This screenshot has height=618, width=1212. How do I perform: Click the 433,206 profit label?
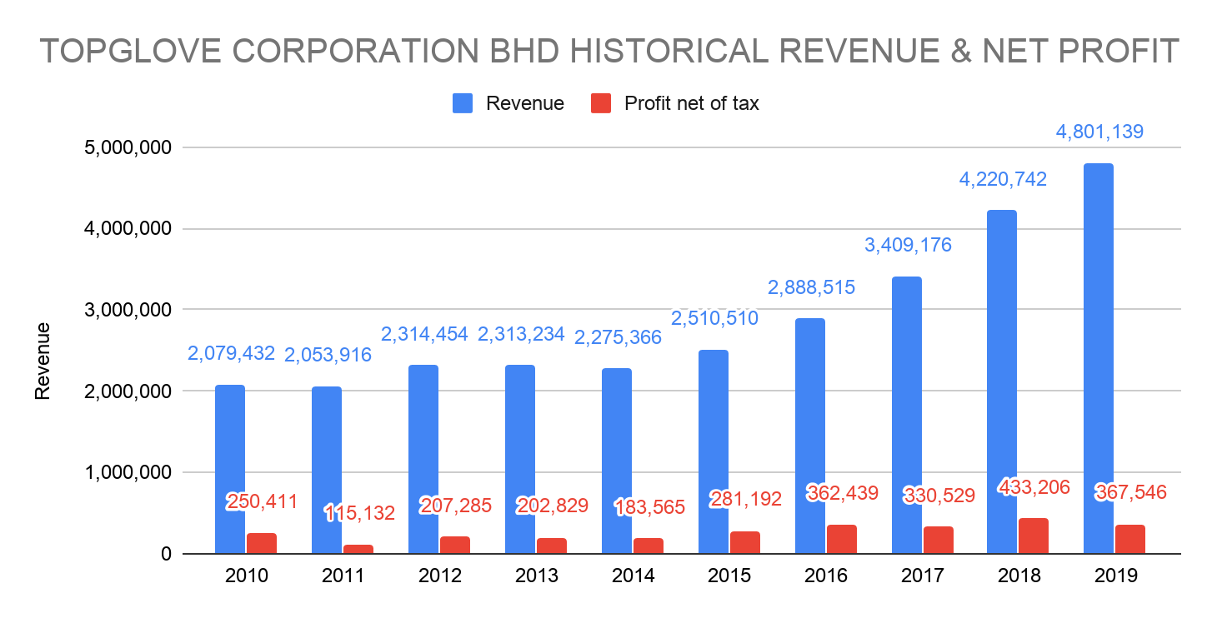pos(1034,486)
